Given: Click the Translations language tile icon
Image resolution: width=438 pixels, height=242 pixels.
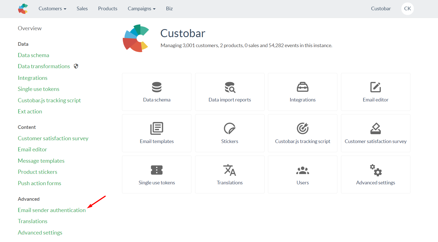Looking at the screenshot, I should 230,170.
